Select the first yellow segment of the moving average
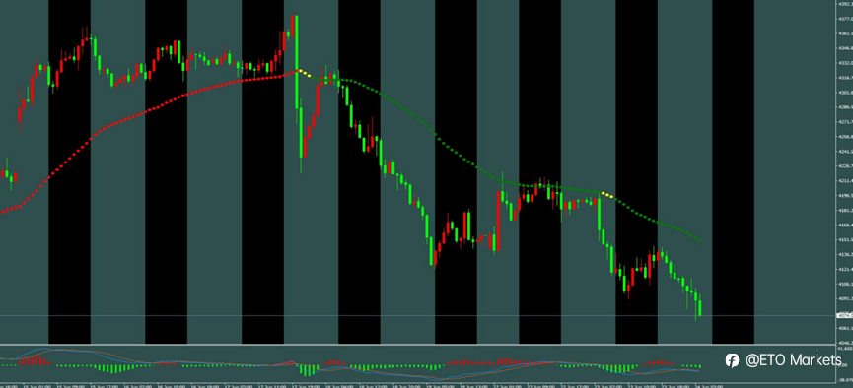Screen dimensions: 853x388 tap(304, 73)
